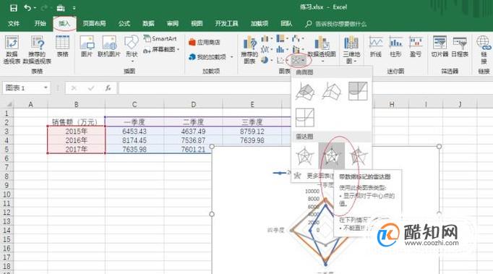Click the fx Insert Function button

click(108, 88)
